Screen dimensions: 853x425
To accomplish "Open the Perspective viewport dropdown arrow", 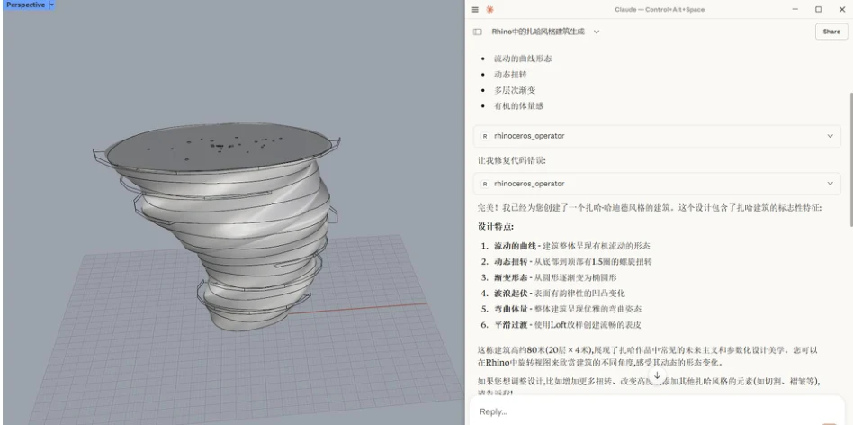I will (x=52, y=5).
